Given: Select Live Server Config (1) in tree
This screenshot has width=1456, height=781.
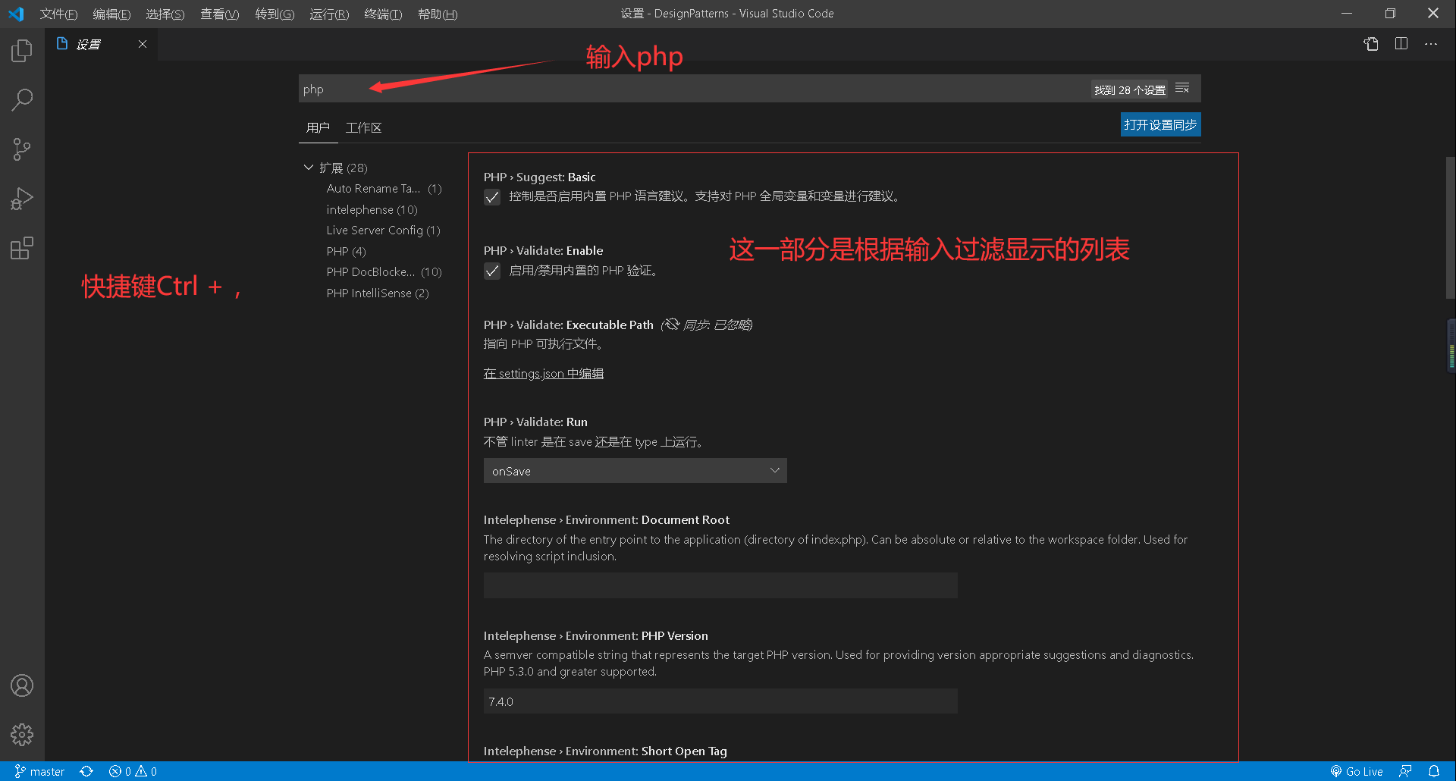Looking at the screenshot, I should [383, 231].
